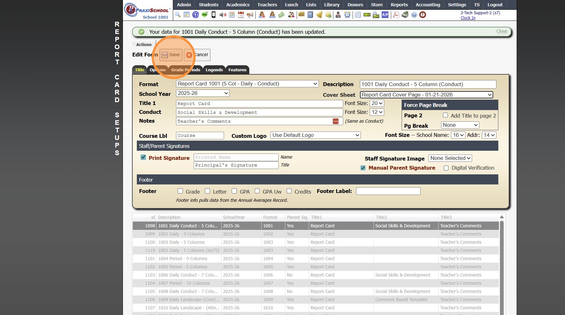Viewport: 565px width, 315px height.
Task: Open the email @ icon
Action: click(x=196, y=15)
